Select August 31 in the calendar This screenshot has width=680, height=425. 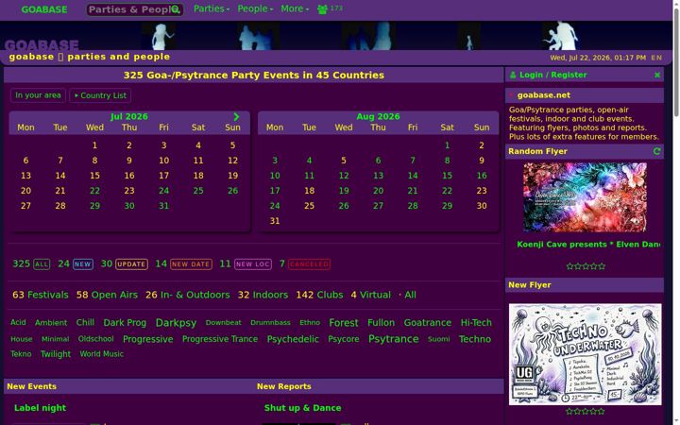coord(275,221)
